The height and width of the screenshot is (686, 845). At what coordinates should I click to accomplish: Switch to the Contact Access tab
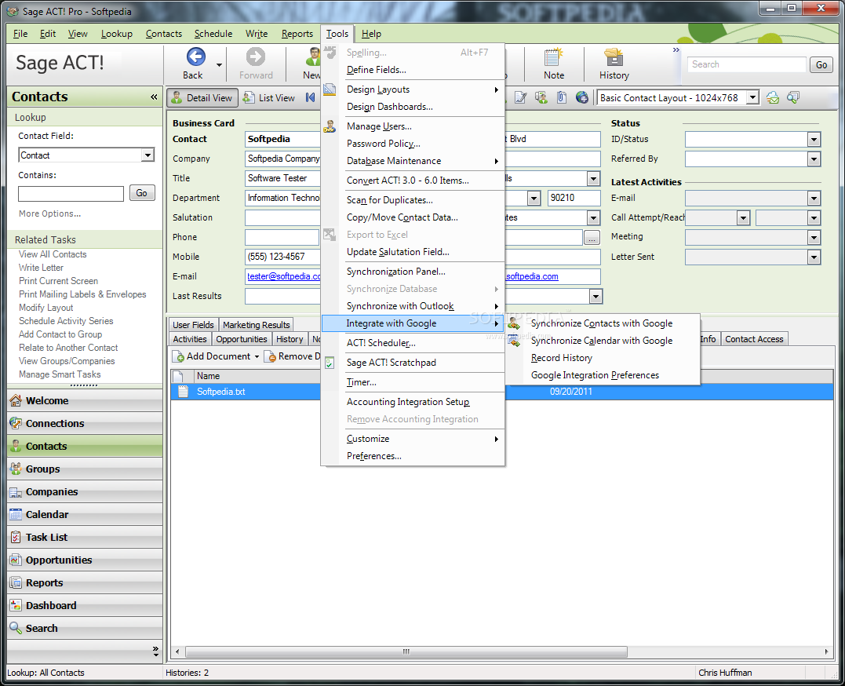754,339
